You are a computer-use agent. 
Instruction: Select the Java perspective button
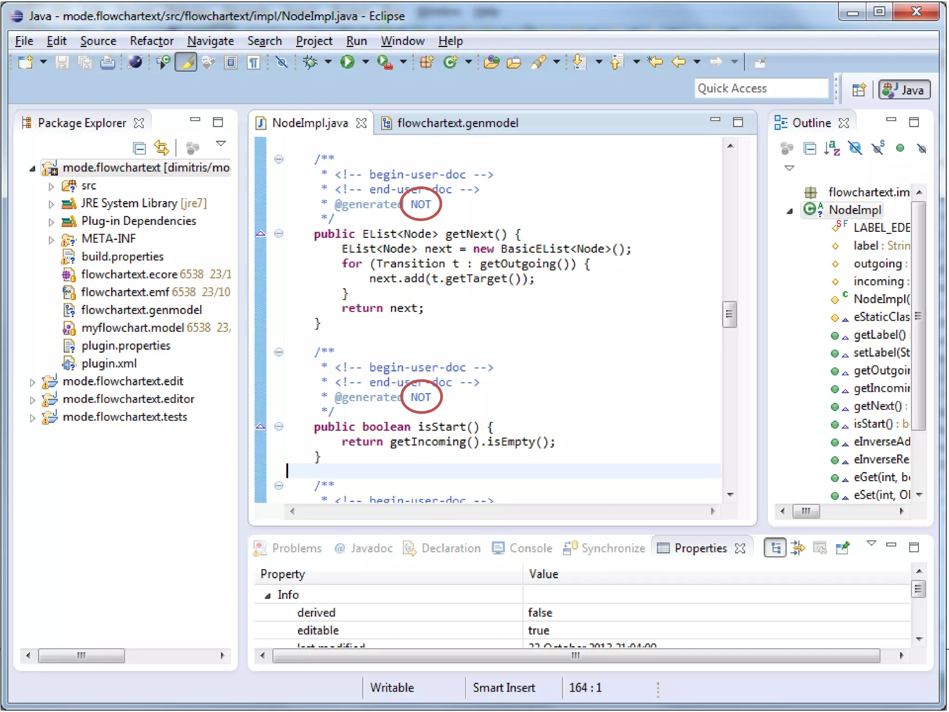pyautogui.click(x=905, y=89)
